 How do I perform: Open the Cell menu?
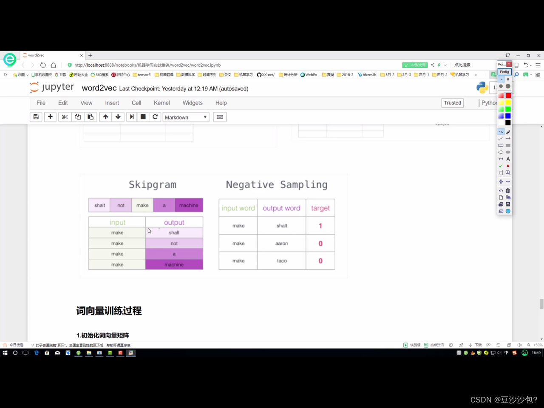pos(136,103)
